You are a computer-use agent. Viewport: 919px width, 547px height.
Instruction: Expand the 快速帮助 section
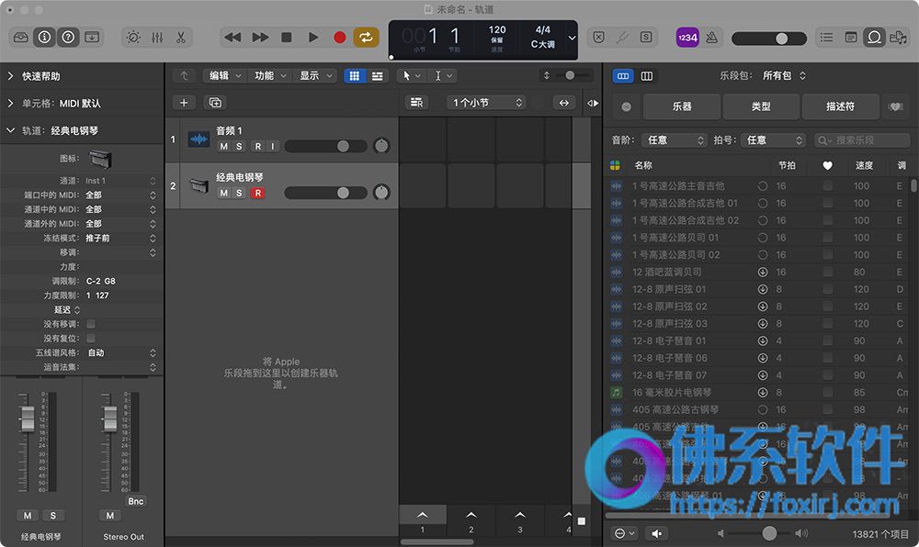point(41,76)
